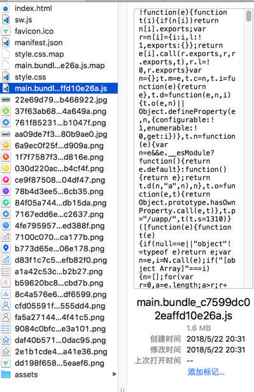The width and height of the screenshot is (254, 392).
Task: Click the pink icon of ce9f87508...04df47.png
Action: pyautogui.click(x=6, y=180)
